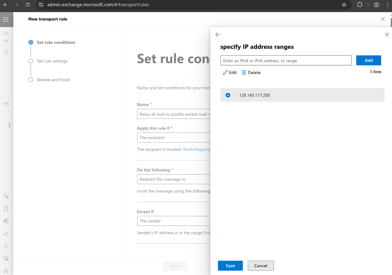392x275 pixels.
Task: Open 'The sender' exception dropdown
Action: [174, 221]
